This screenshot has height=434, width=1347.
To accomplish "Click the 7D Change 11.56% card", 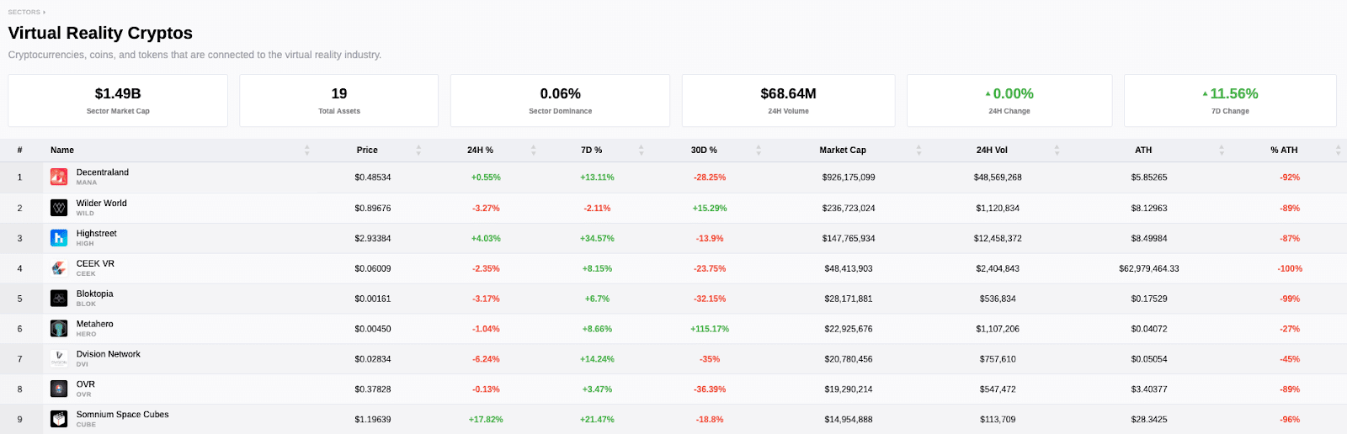I will pos(1230,101).
